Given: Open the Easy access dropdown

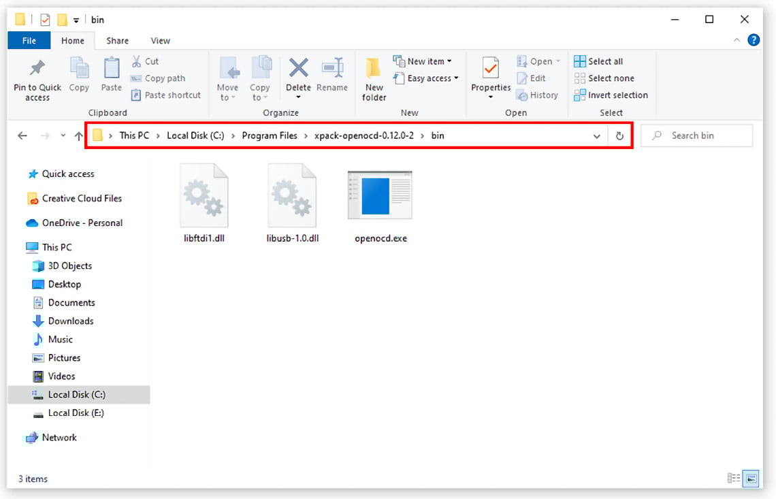Looking at the screenshot, I should coord(425,78).
